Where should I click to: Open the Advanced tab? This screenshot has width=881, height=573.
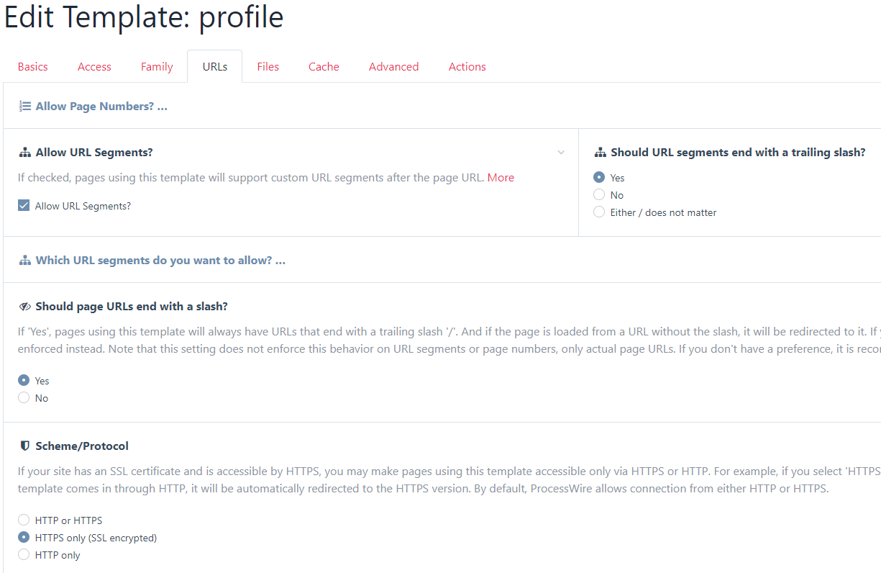[393, 66]
